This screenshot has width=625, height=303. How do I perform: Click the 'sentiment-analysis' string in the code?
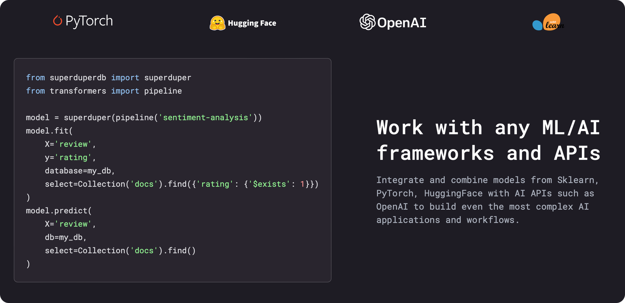pos(205,118)
